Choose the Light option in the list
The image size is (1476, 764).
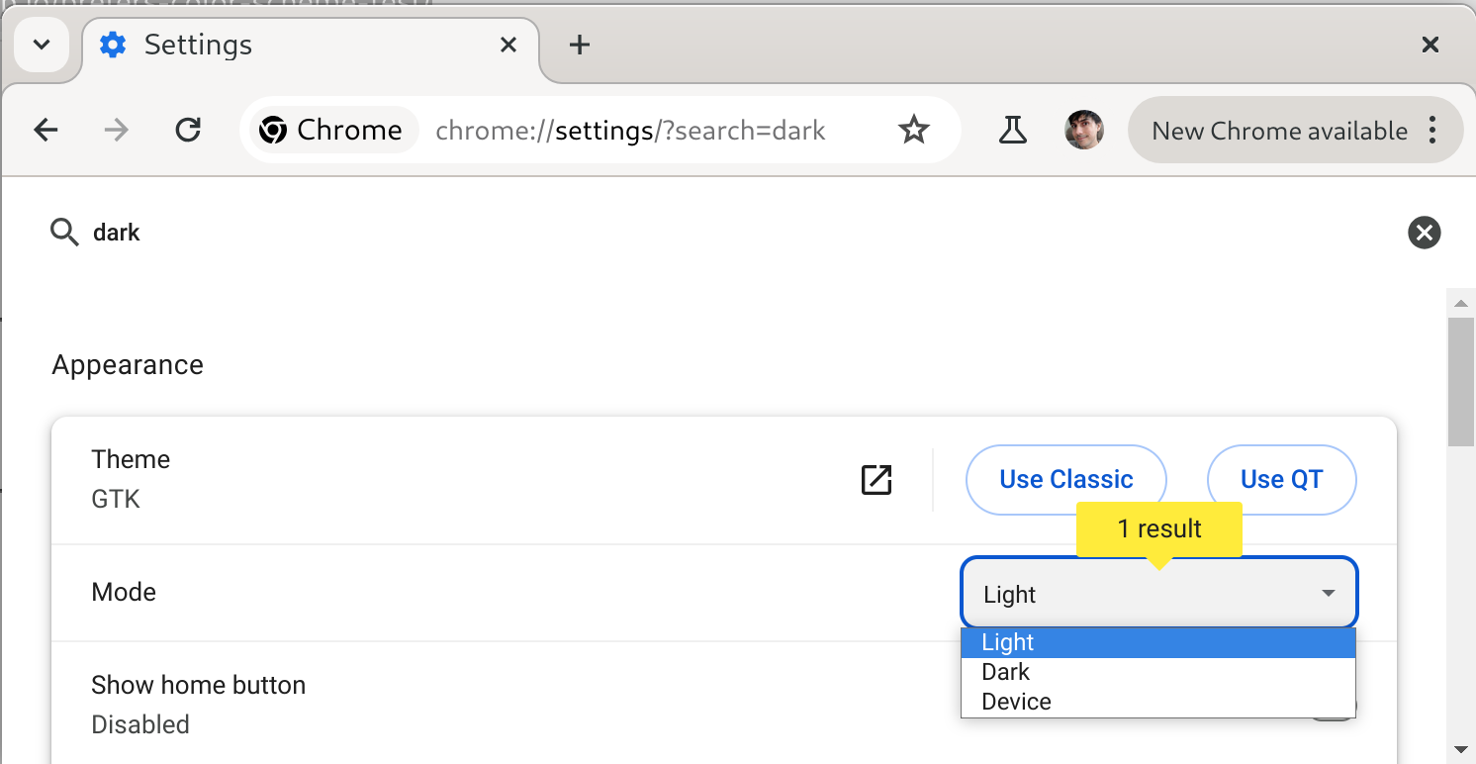[x=1008, y=642]
